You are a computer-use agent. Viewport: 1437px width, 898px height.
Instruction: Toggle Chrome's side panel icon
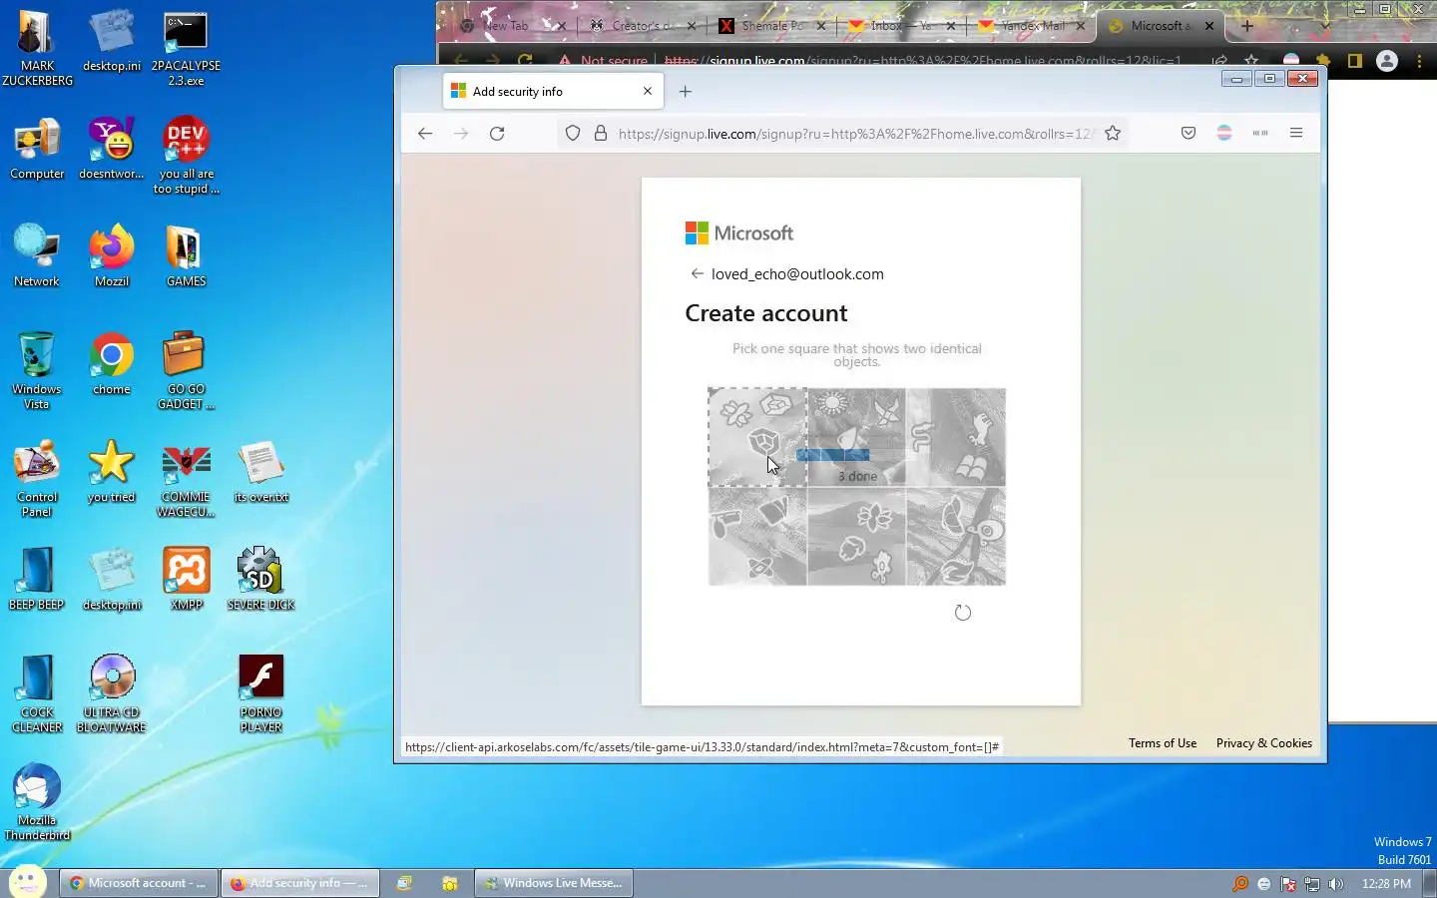point(1354,60)
